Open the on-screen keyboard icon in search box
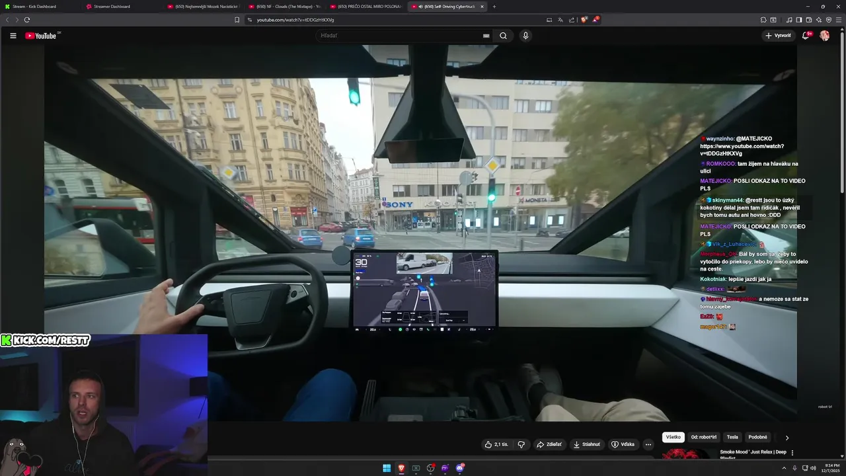This screenshot has height=476, width=846. coord(486,36)
